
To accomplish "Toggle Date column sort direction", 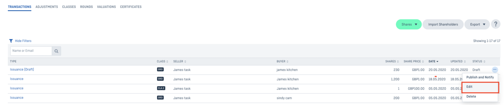I will tap(437, 61).
